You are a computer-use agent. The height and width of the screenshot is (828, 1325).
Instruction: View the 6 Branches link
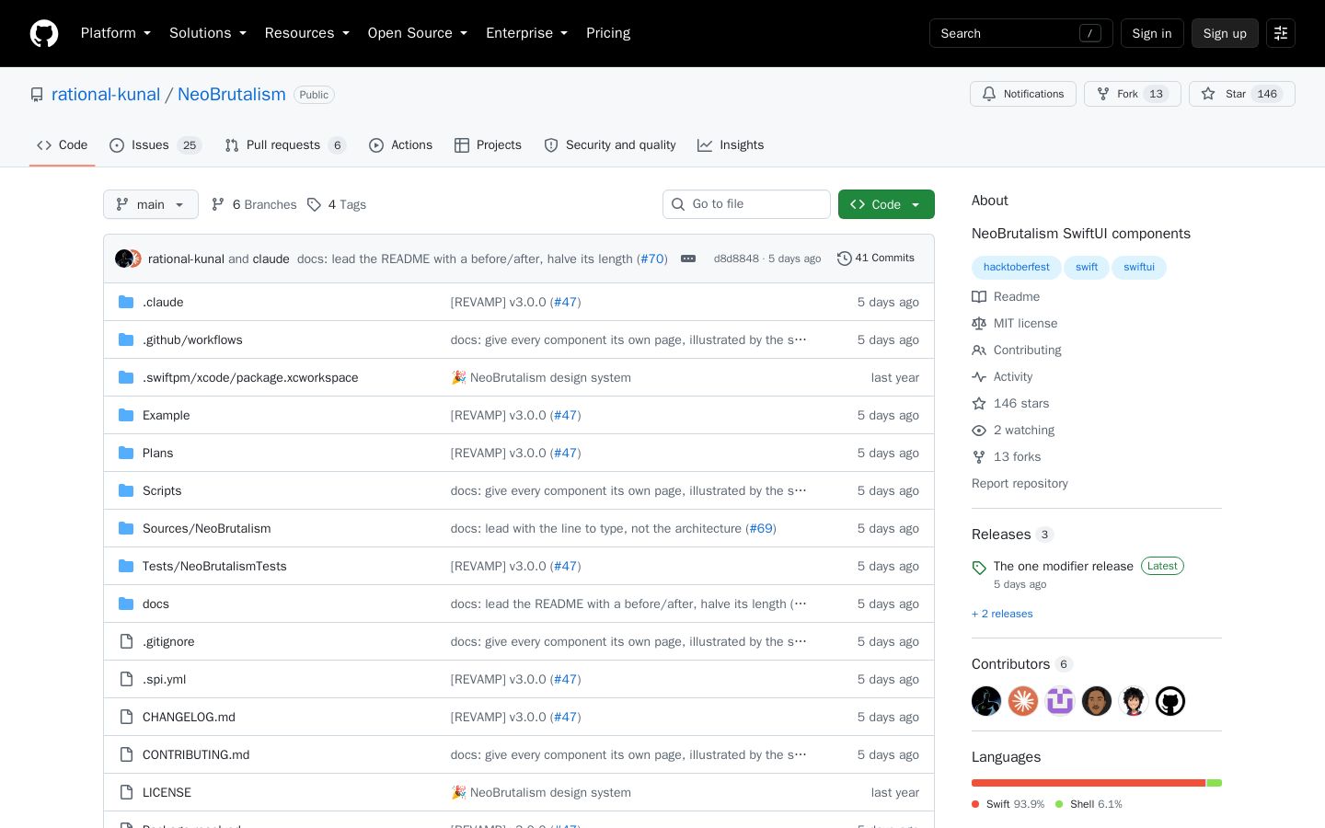[254, 204]
